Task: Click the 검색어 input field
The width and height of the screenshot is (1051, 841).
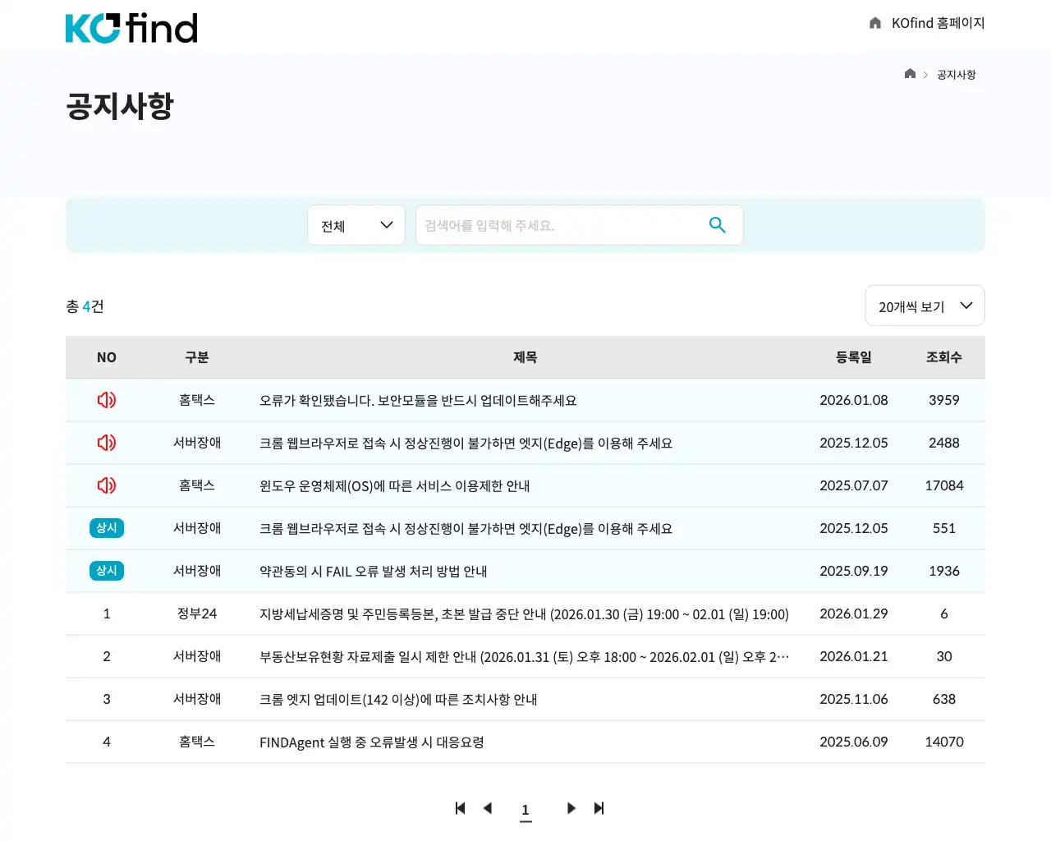Action: [567, 224]
